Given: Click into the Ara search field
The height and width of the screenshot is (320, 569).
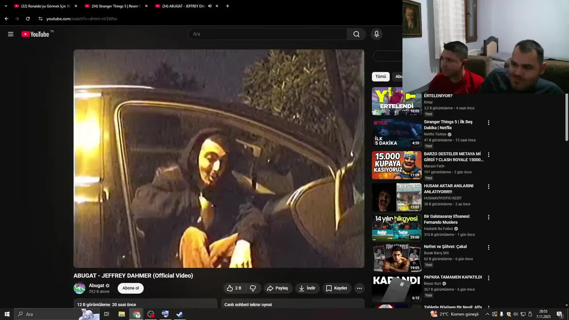Looking at the screenshot, I should (x=268, y=34).
